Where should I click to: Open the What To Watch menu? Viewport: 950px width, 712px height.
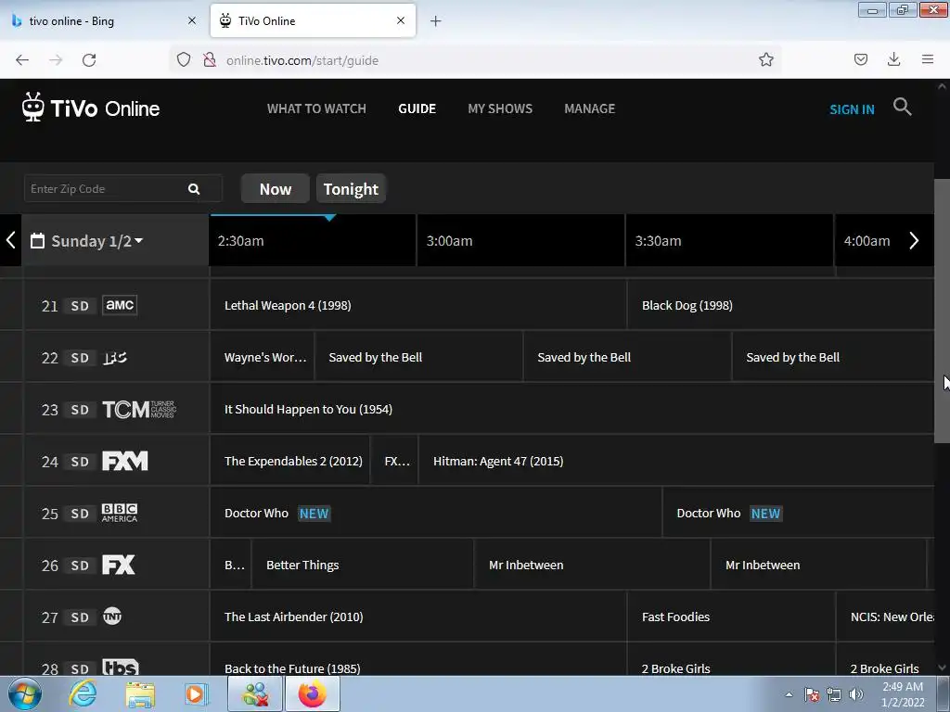pyautogui.click(x=316, y=109)
